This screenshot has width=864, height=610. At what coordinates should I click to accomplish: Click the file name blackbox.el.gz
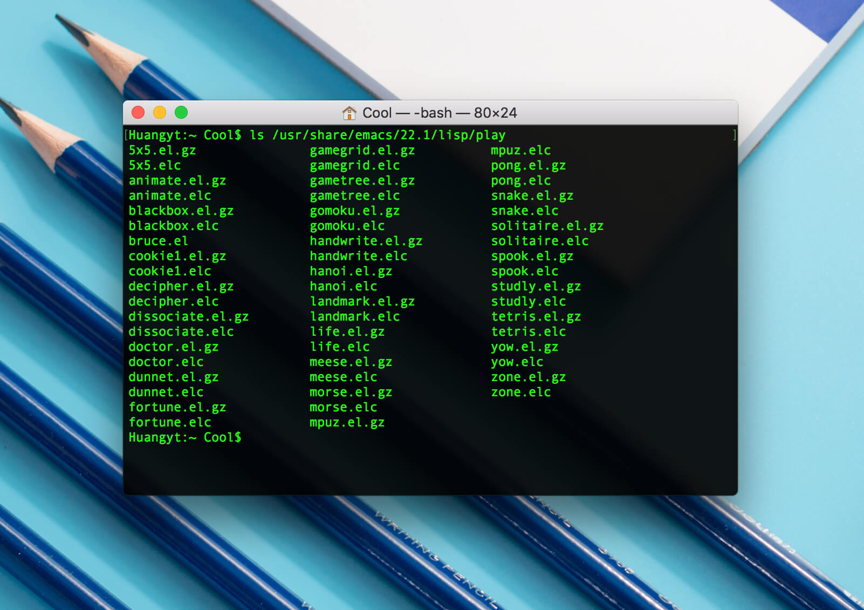click(x=181, y=211)
